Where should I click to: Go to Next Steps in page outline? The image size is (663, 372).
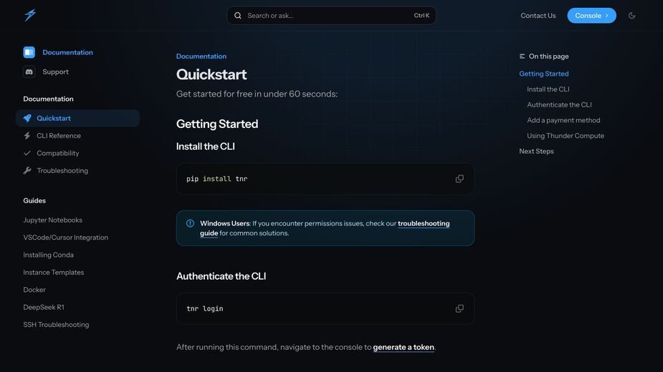click(x=536, y=151)
